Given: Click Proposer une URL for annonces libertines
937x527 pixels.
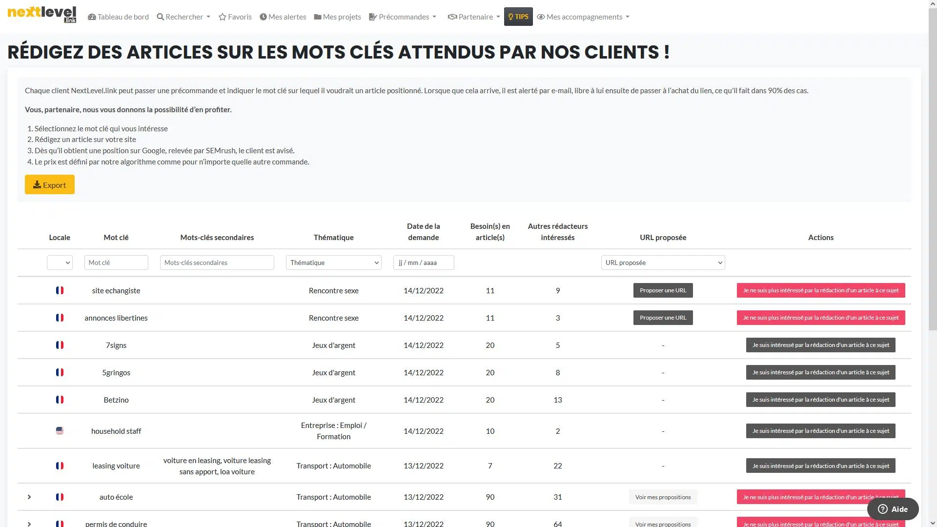Looking at the screenshot, I should [x=663, y=318].
